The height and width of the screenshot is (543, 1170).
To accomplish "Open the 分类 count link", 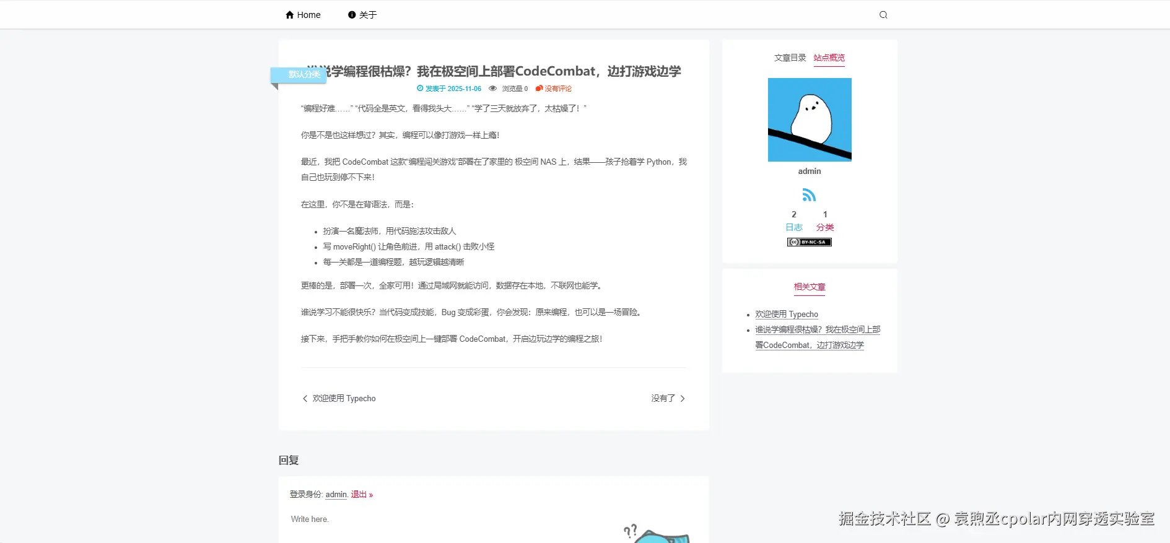I will [825, 227].
